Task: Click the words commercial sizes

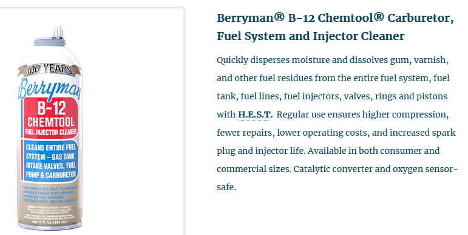Action: pos(254,169)
